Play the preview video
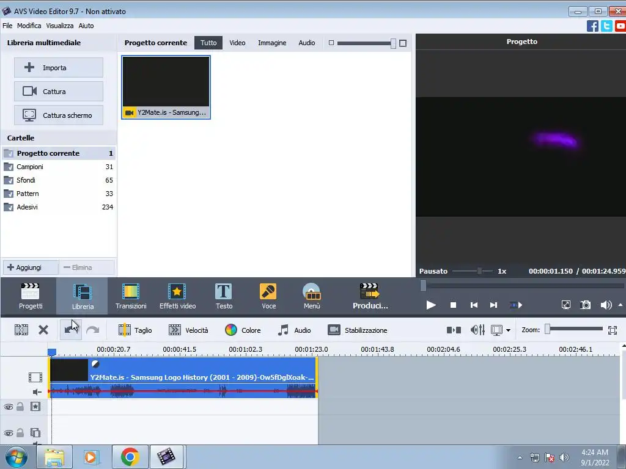The image size is (626, 469). [431, 305]
